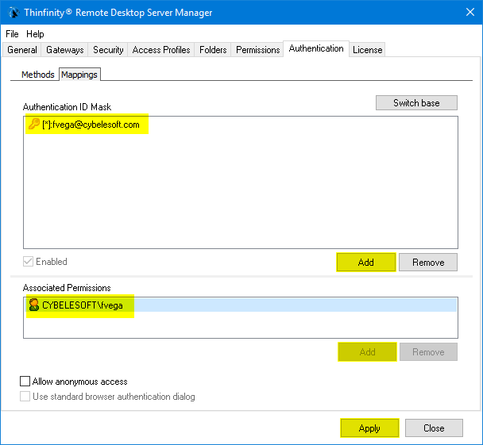Open the Methods sub-tab

(37, 75)
